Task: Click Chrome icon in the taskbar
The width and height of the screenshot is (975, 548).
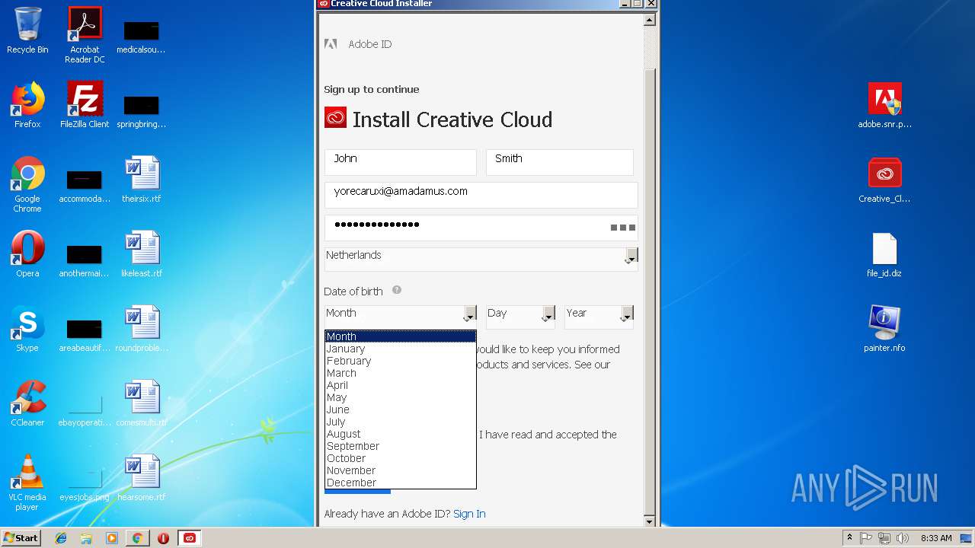Action: tap(137, 538)
